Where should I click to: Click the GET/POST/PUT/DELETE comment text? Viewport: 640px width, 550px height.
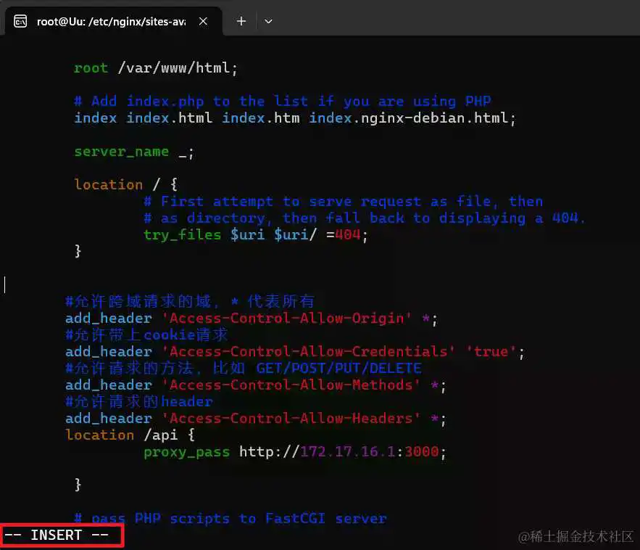click(x=338, y=369)
